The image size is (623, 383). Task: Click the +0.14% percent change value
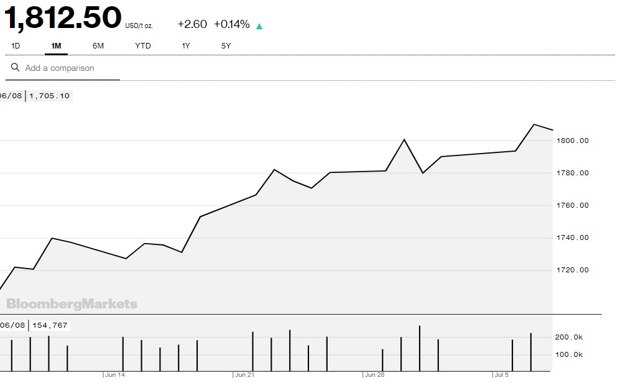click(x=232, y=24)
